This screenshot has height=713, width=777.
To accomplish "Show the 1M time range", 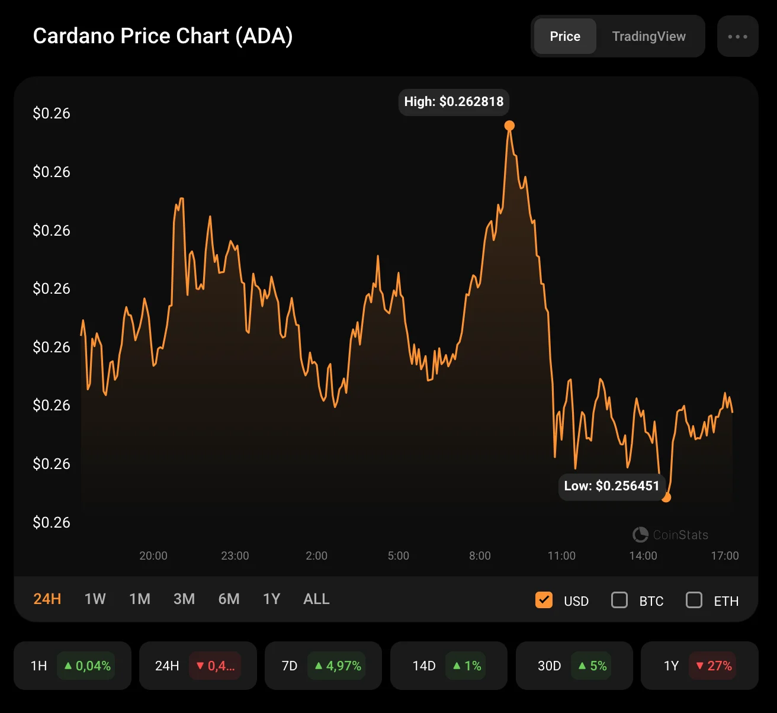I will coord(140,599).
